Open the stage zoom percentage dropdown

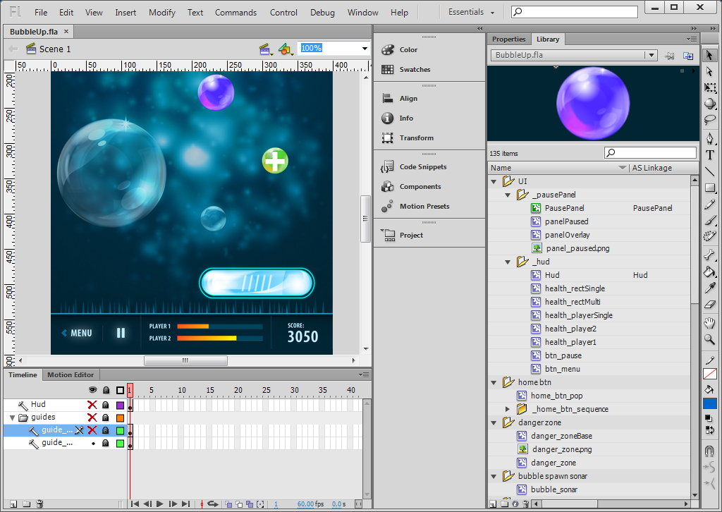coord(365,49)
